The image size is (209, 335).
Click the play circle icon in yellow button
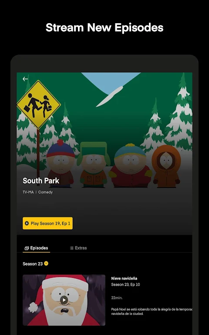coord(27,223)
